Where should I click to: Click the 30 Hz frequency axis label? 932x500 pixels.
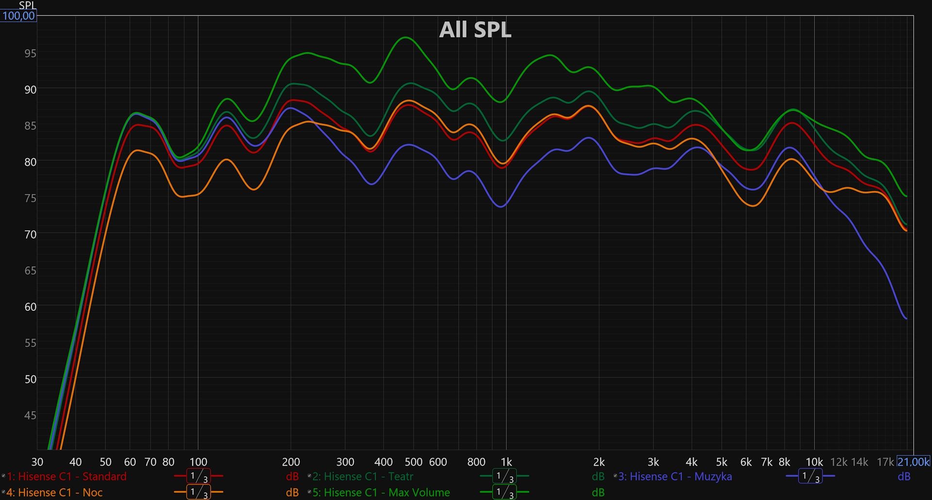37,462
